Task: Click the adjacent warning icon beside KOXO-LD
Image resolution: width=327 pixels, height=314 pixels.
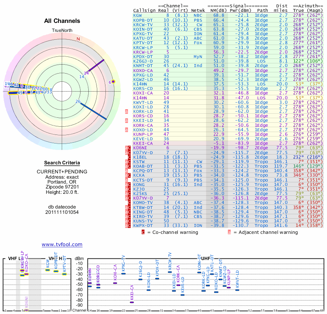Action: click(x=126, y=130)
